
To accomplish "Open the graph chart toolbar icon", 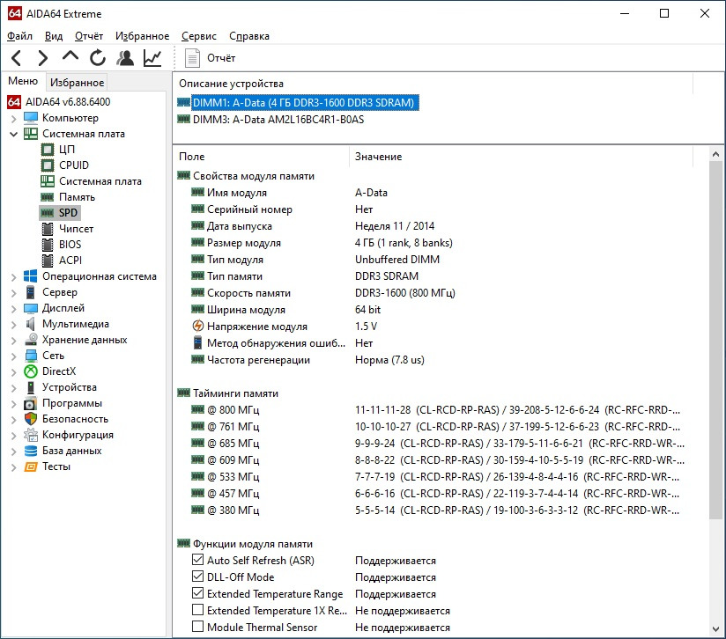I will point(152,58).
